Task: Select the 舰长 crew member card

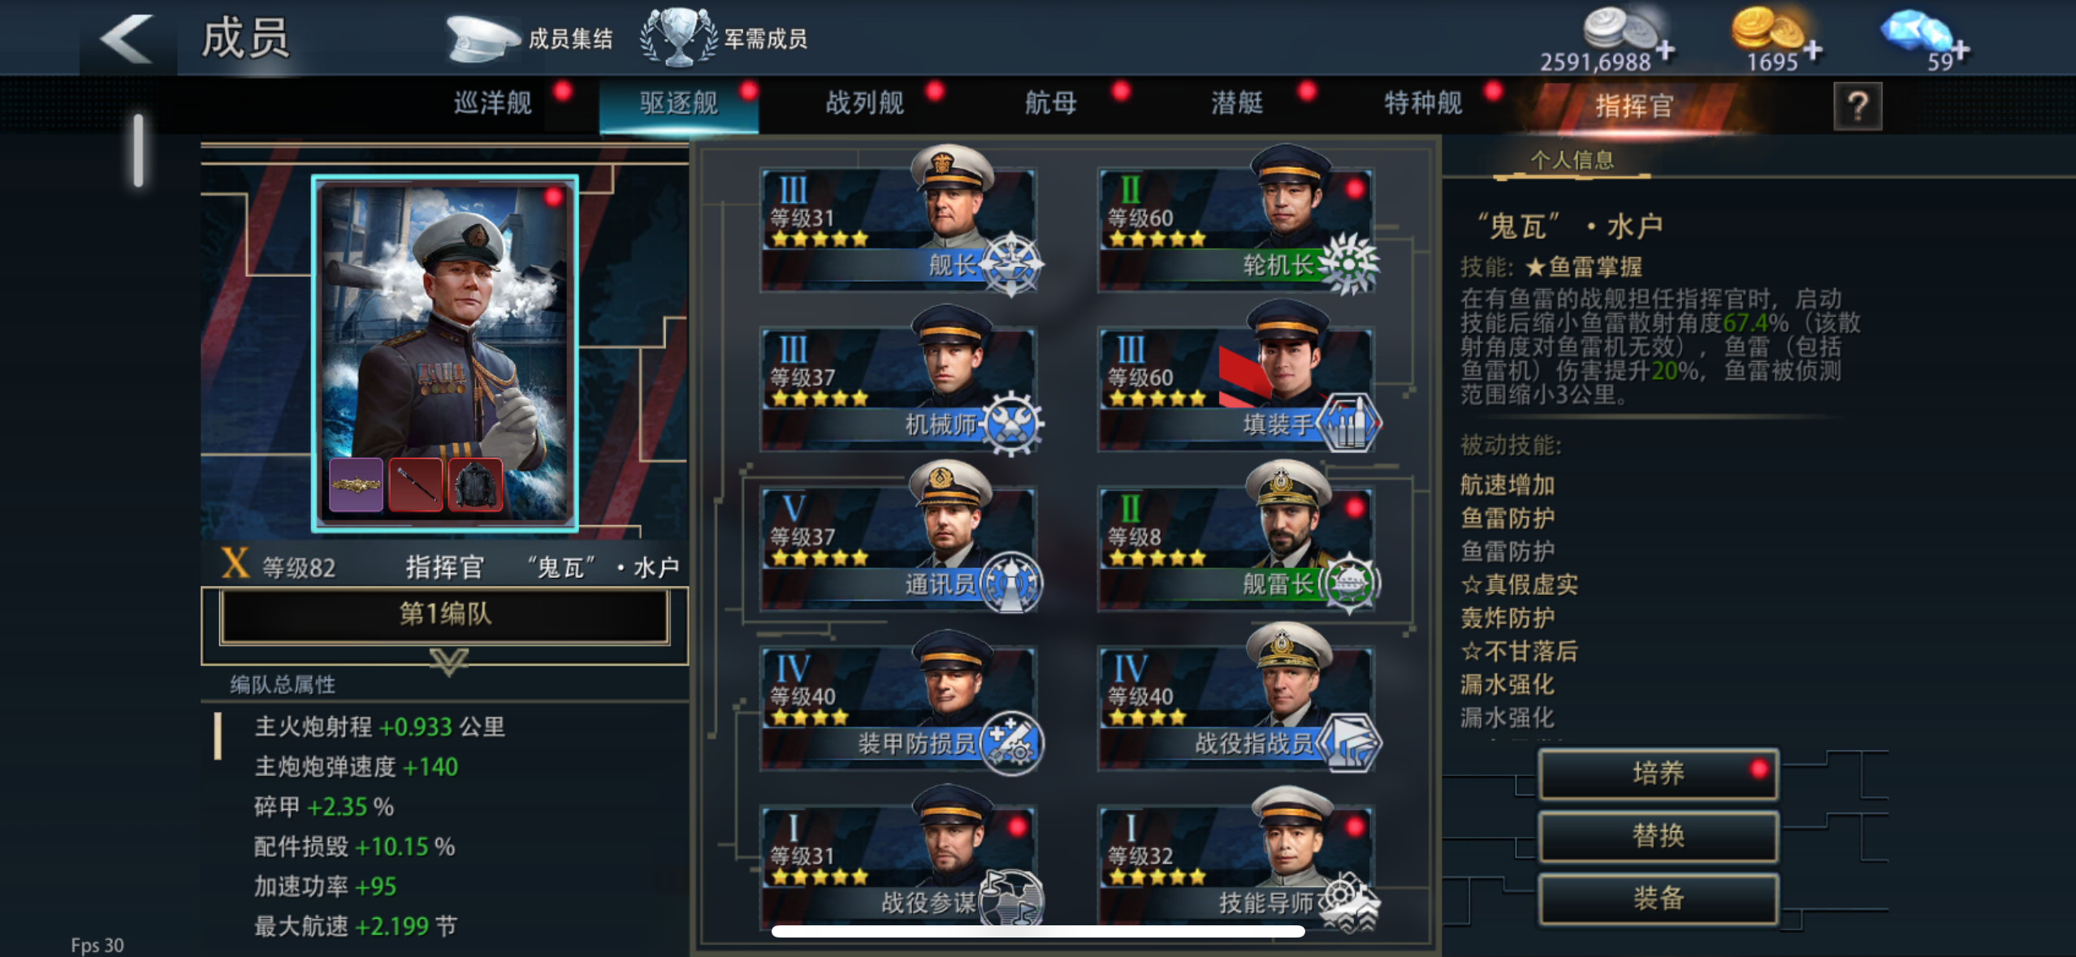Action: point(898,223)
